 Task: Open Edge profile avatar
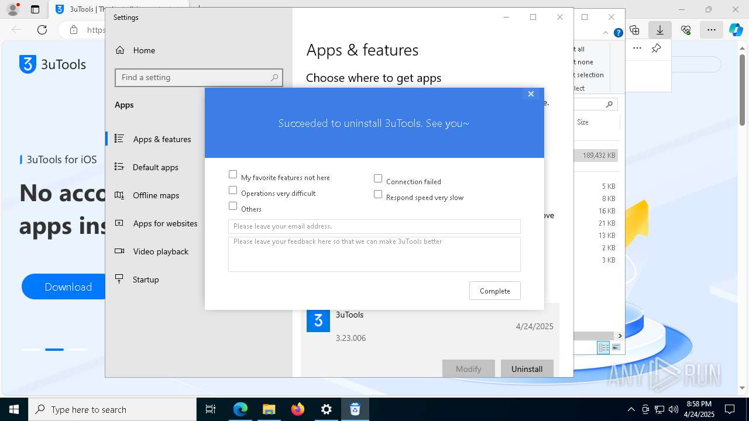pos(12,9)
